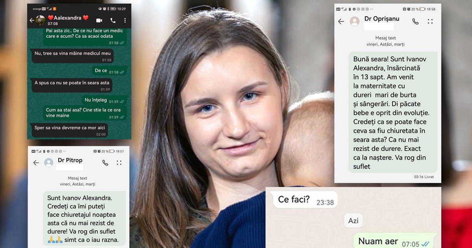The image size is (472, 248).
Task: Tap 'vineri, Astăzi, marți' in the Dr Oprișanu thread
Action: pyautogui.click(x=385, y=44)
